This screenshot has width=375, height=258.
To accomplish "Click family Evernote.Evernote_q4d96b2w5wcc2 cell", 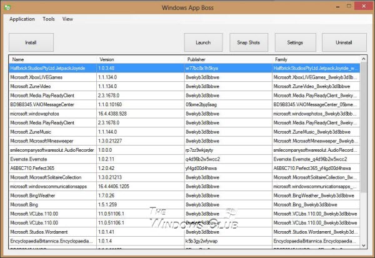I will 316,159.
